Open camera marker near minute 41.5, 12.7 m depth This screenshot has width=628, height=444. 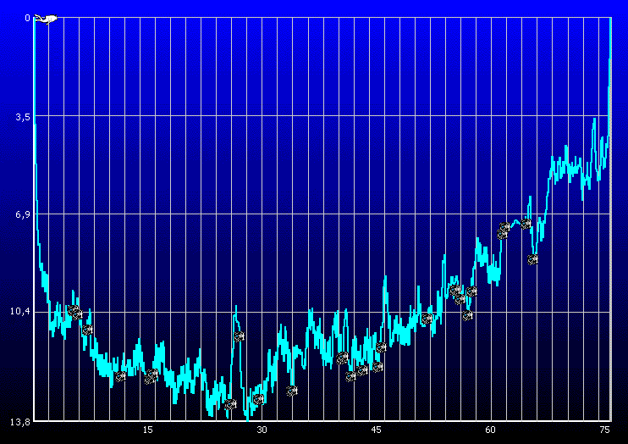(x=350, y=376)
